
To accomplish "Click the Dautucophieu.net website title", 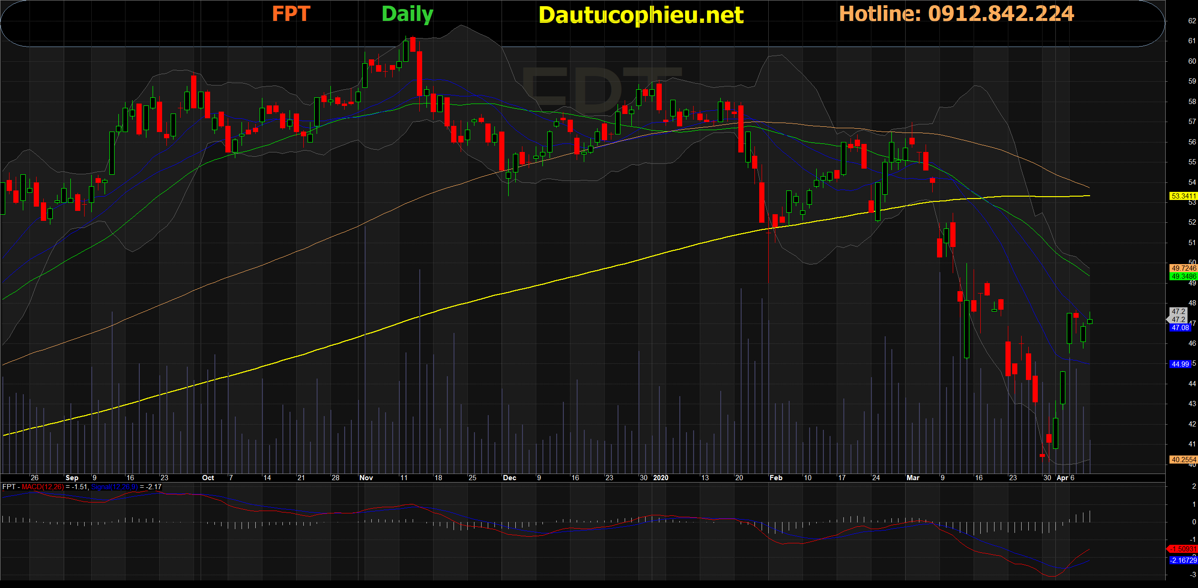I will coord(641,15).
